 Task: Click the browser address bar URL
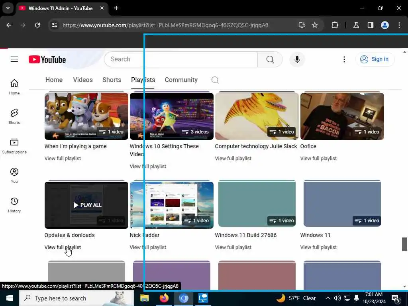165,25
